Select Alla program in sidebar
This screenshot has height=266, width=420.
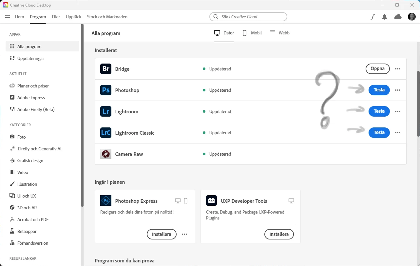tap(42, 47)
